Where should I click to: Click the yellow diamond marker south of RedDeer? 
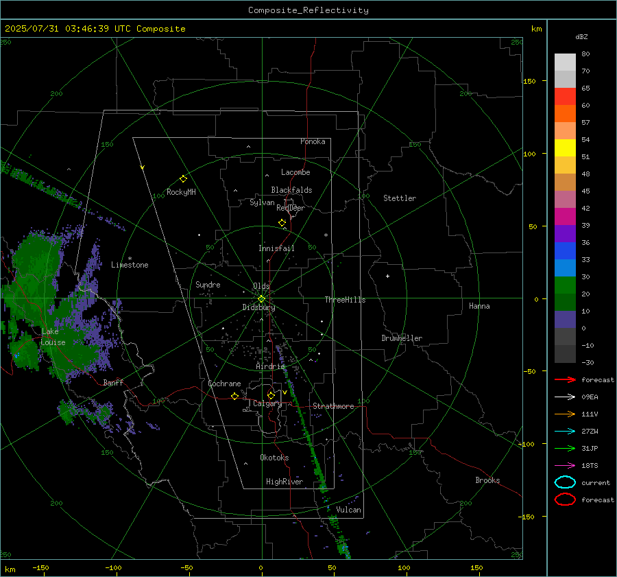click(282, 222)
